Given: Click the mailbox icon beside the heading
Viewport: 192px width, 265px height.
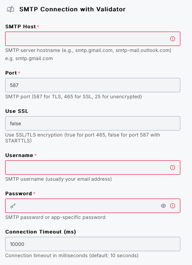Looking at the screenshot, I should coord(11,9).
